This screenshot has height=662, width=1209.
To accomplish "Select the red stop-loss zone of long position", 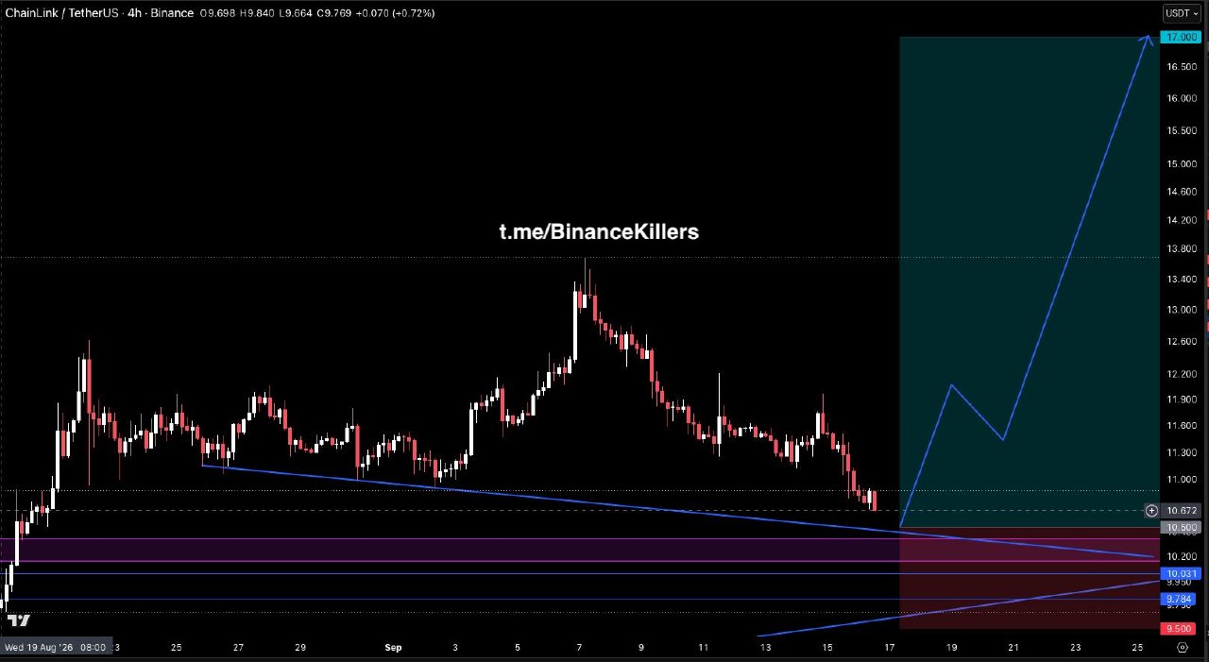I will click(1029, 578).
